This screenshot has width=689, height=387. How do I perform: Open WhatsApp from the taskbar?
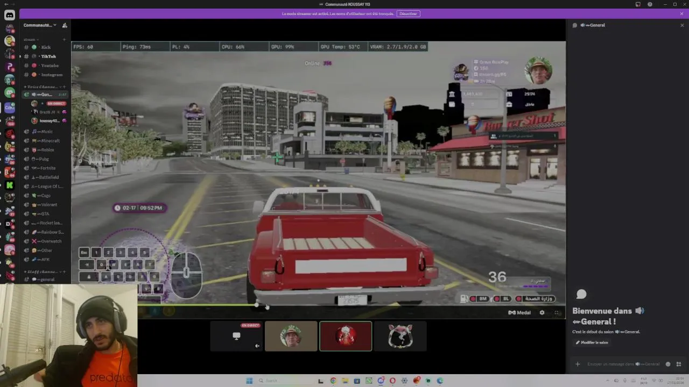[369, 381]
